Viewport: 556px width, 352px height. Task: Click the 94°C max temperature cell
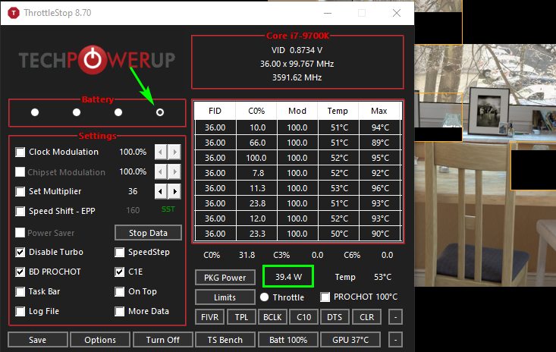tap(380, 127)
